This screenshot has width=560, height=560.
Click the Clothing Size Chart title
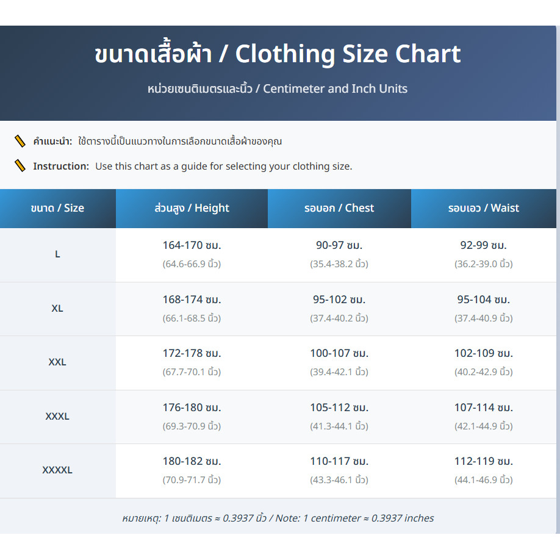pyautogui.click(x=278, y=54)
